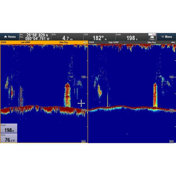This screenshot has width=176, height=176.
Task: Click CP470 label in left pane header
Action: pyautogui.click(x=3, y=42)
